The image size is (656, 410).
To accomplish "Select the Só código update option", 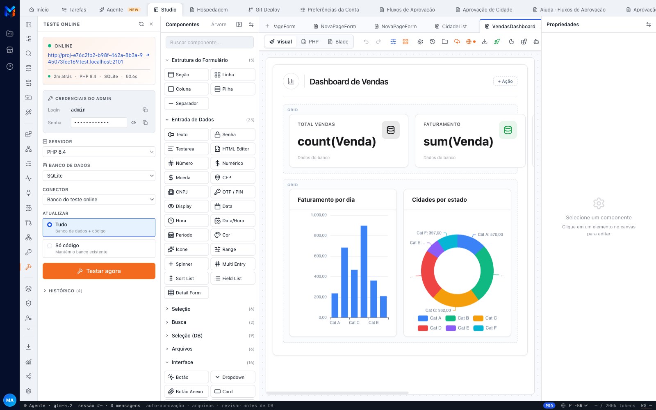I will (x=99, y=248).
